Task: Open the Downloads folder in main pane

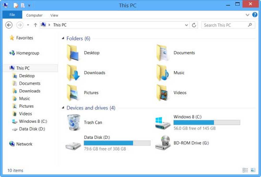Action: (x=73, y=73)
